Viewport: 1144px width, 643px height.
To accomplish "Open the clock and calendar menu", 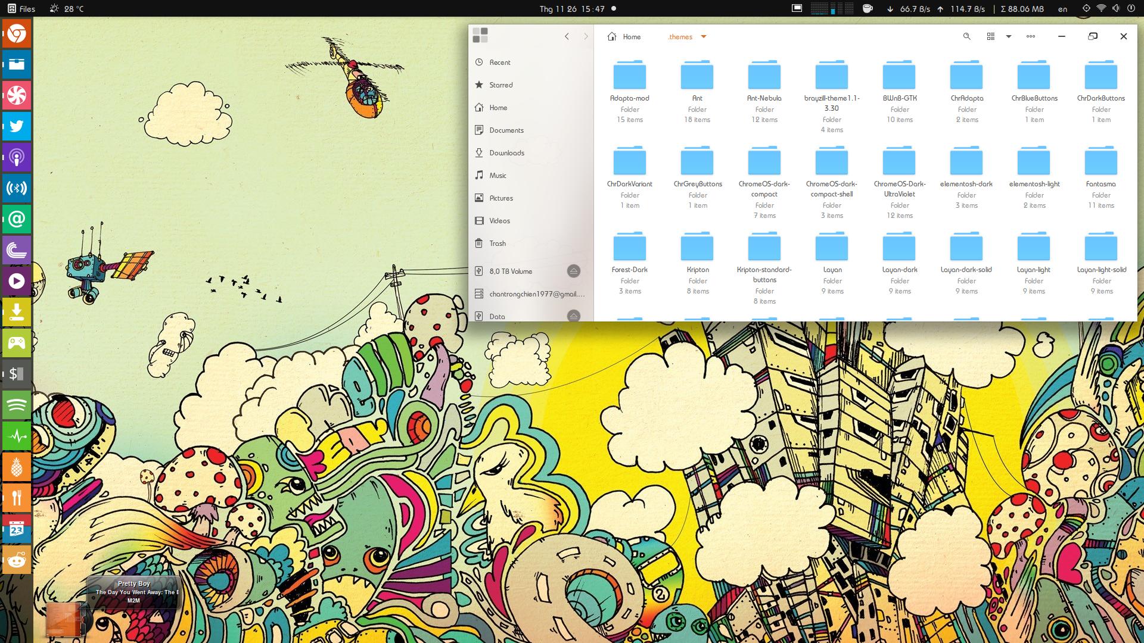I will point(577,8).
